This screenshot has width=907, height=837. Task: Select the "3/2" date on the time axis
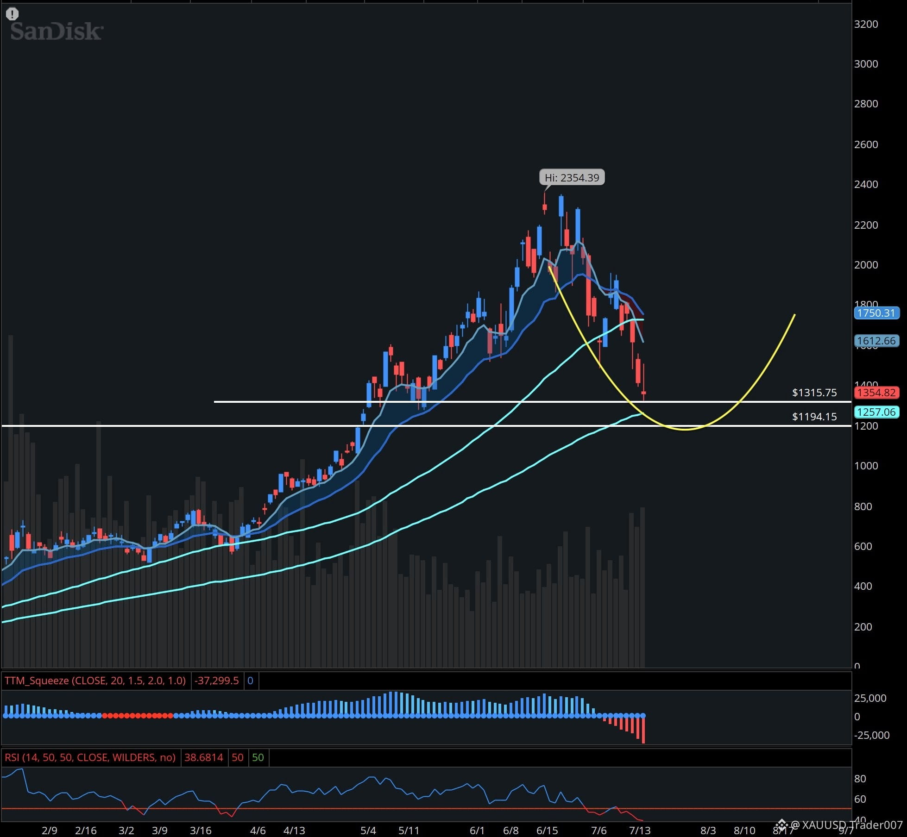pyautogui.click(x=126, y=830)
